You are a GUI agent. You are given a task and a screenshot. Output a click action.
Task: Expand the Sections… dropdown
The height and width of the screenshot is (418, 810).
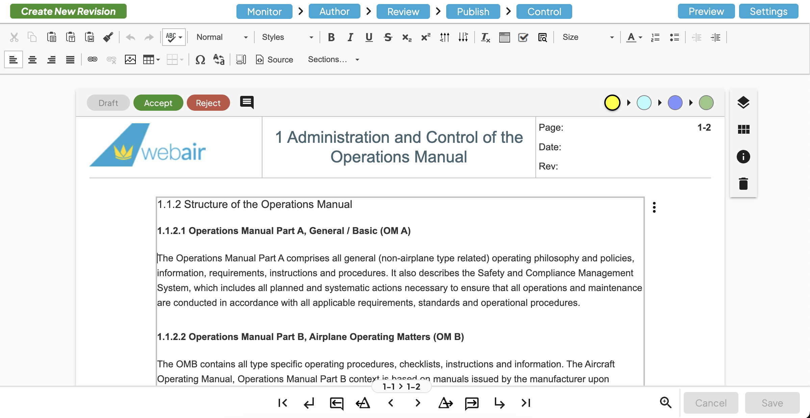point(333,60)
